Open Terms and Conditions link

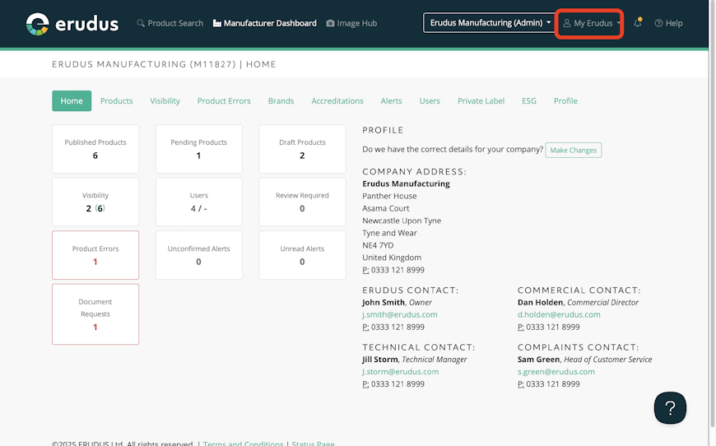(x=244, y=444)
